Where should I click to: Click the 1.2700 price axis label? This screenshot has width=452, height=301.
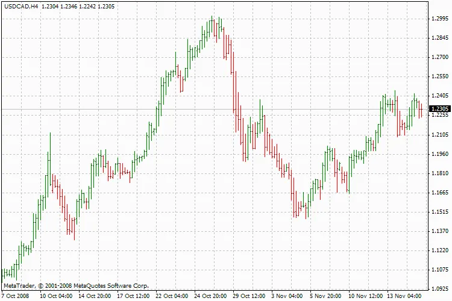point(439,57)
